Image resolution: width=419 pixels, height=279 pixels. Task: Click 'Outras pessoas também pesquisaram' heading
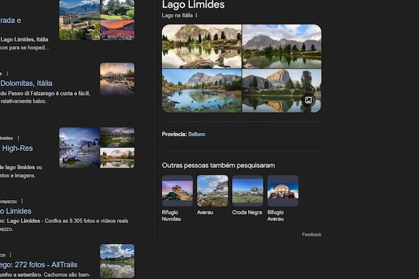click(x=219, y=166)
